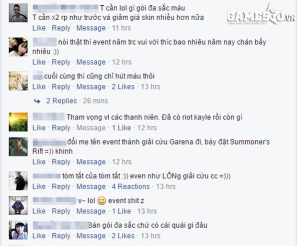Open the 11 hrs timestamp on top comment
297x246 pixels.
click(x=121, y=28)
